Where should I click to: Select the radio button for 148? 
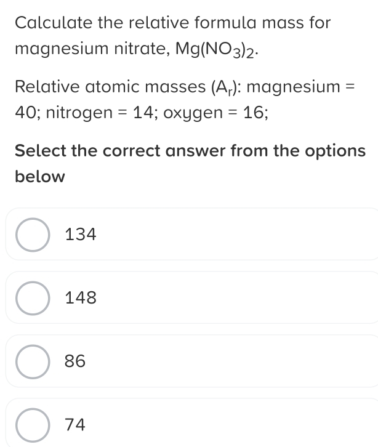(x=32, y=299)
